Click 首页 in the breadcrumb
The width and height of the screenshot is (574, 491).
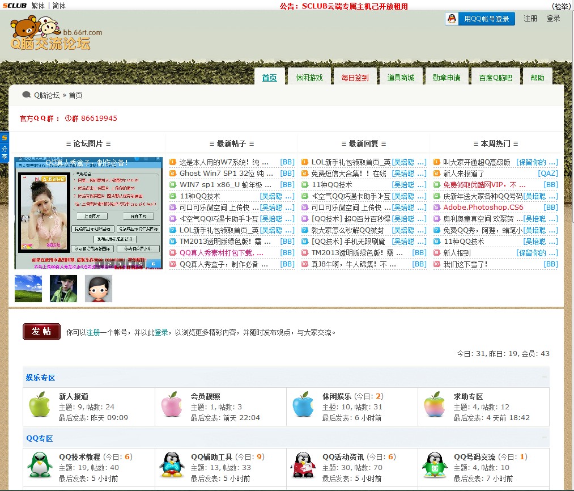point(75,95)
